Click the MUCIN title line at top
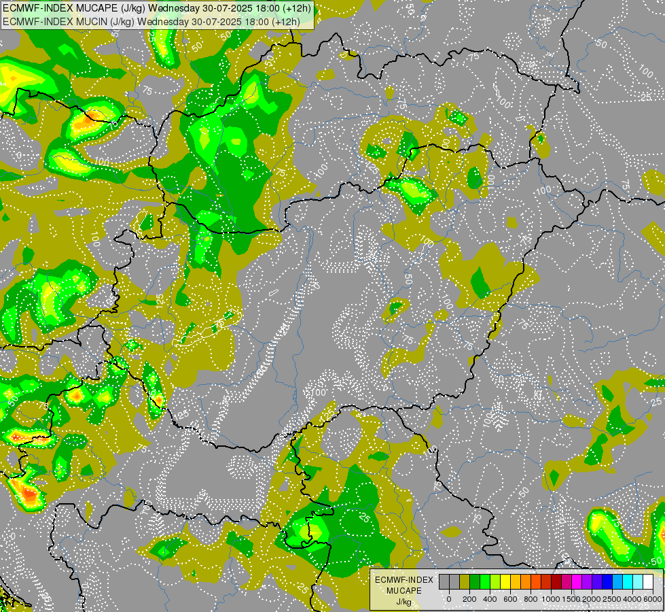Image resolution: width=665 pixels, height=612 pixels. (151, 21)
